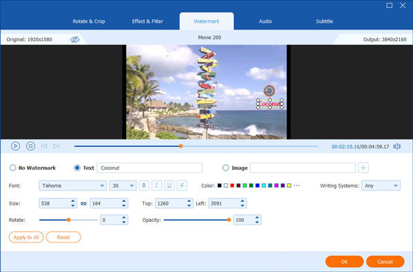Click the Apply to All button
The image size is (413, 272).
(26, 237)
